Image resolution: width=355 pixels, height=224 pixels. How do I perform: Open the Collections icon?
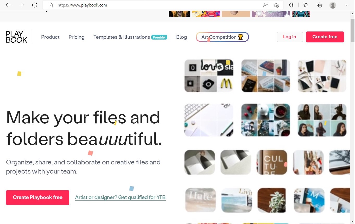319,5
